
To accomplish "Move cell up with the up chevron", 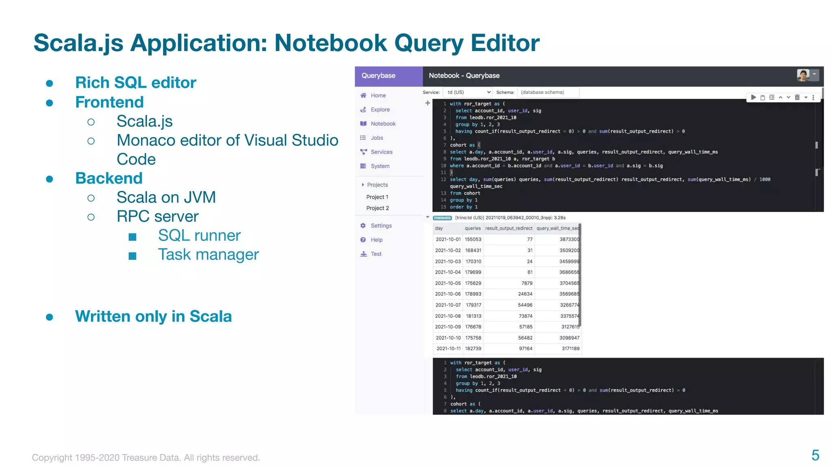I will point(780,97).
